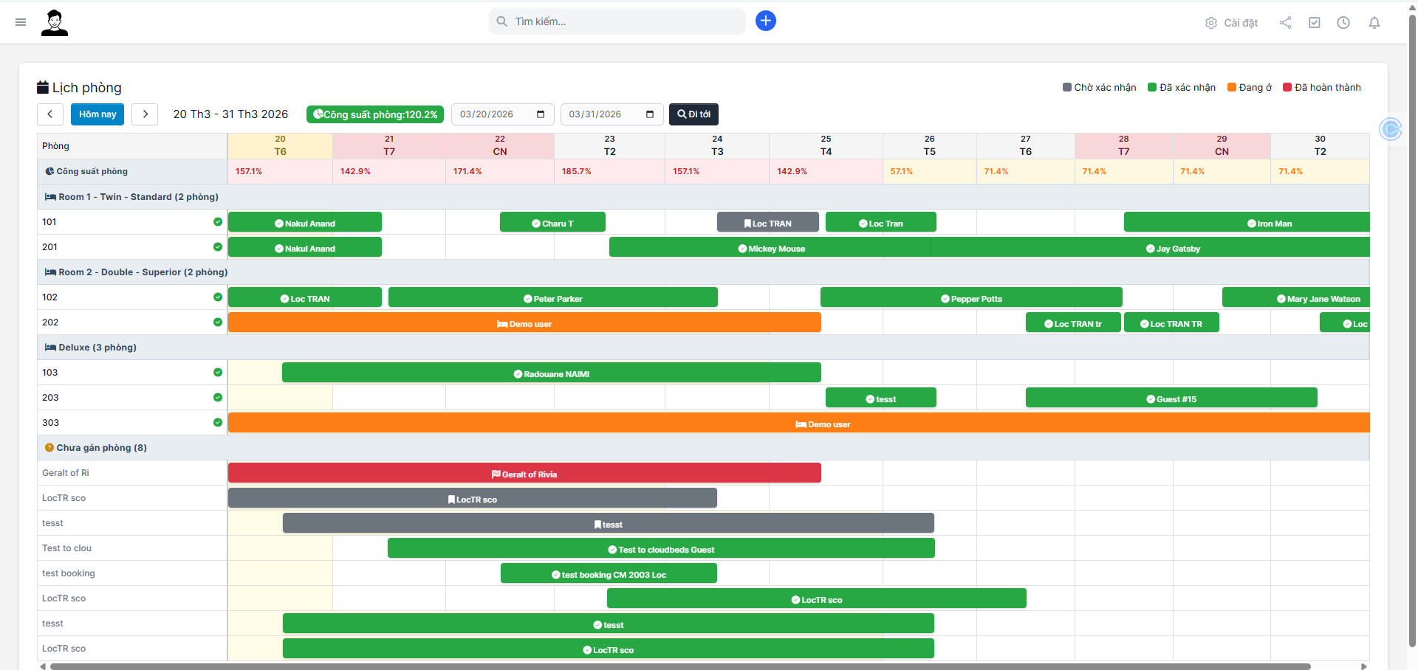Click the Đi tới search button
This screenshot has height=670, width=1418.
coord(693,114)
